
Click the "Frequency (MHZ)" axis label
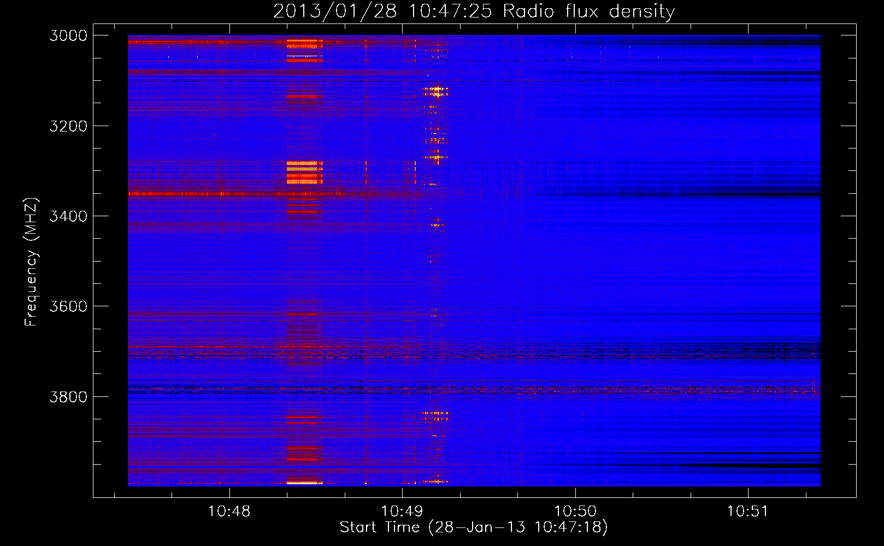tap(31, 262)
